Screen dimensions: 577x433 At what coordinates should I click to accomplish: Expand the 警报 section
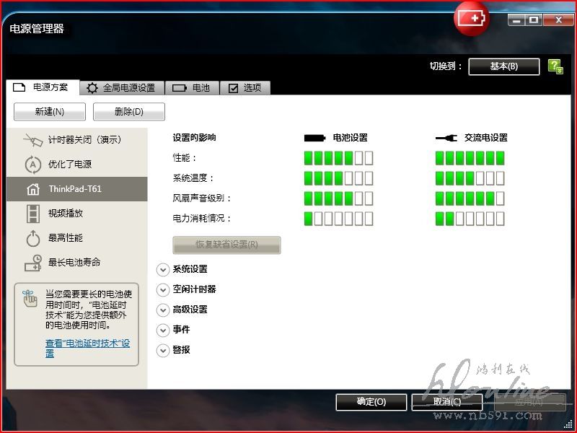(x=163, y=350)
